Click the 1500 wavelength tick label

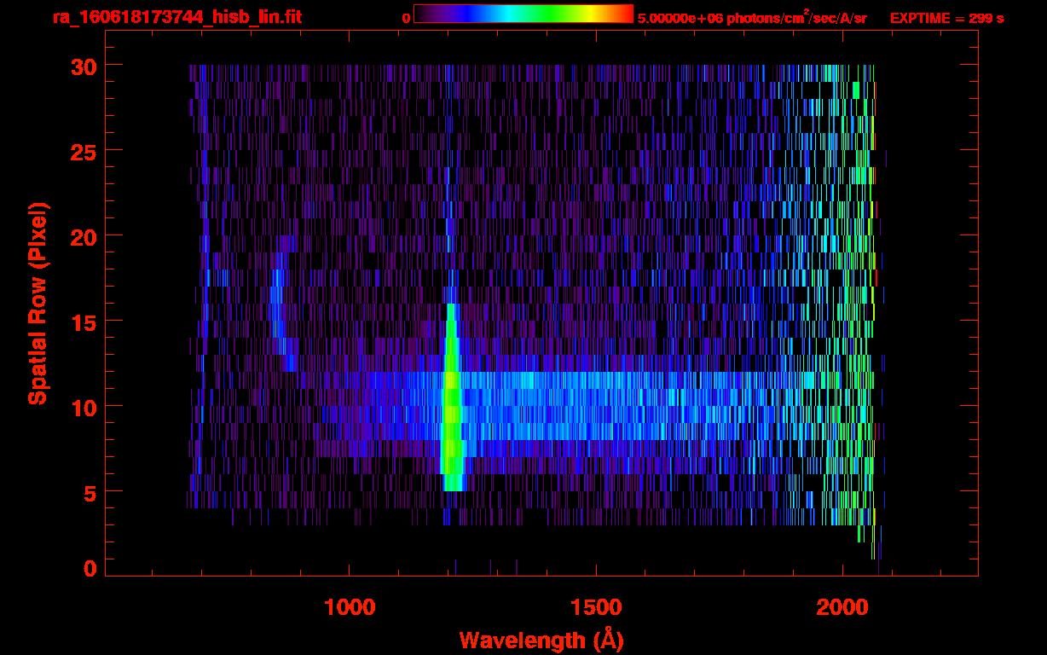595,607
